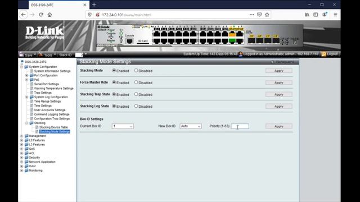
Task: Open Command Logging Settings
Action: (52, 114)
